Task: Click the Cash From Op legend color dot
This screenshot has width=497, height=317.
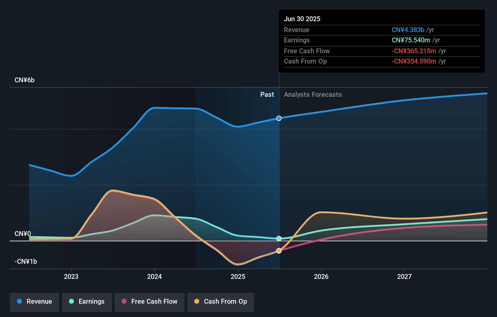Action: coord(196,302)
